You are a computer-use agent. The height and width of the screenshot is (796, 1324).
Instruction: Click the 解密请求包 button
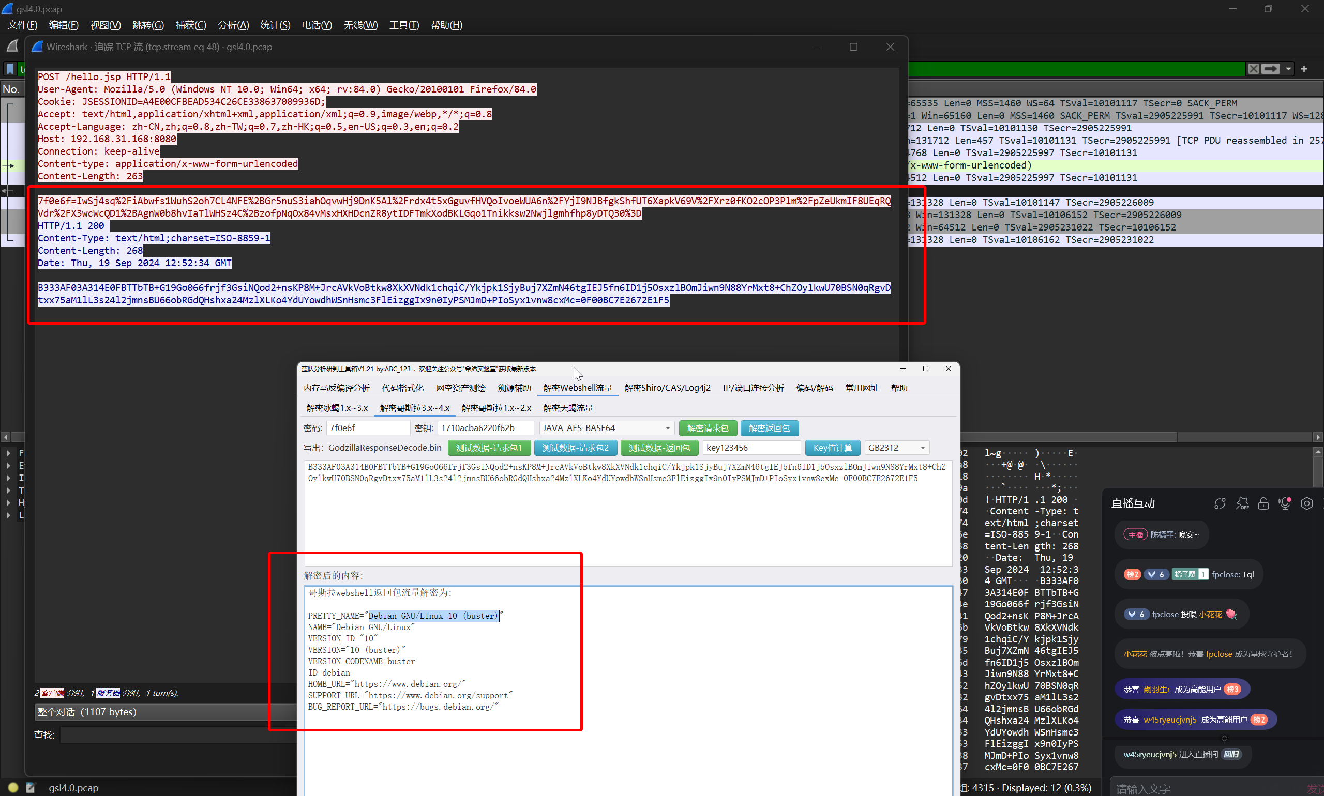point(708,428)
